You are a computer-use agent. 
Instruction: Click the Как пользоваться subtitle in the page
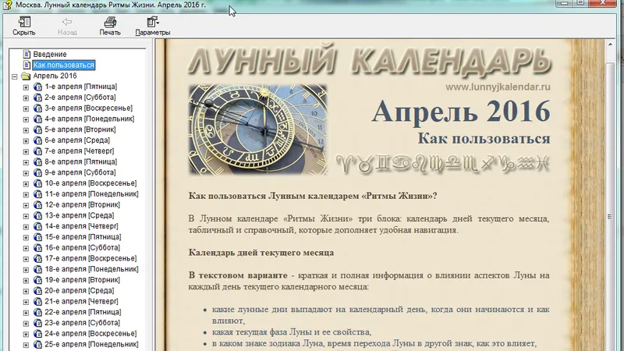[484, 139]
